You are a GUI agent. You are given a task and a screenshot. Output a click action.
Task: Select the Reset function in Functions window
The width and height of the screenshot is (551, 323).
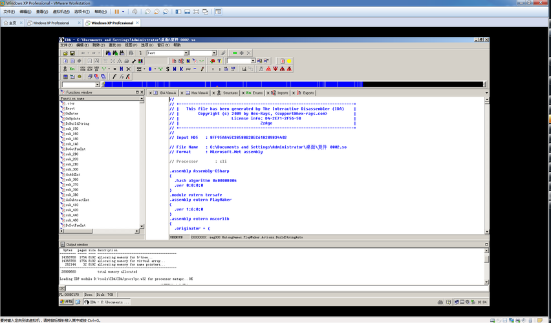(x=70, y=109)
